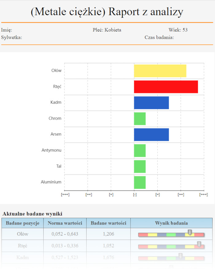Viewport: 215px width, 270px height.
Task: Select the blue Arsen bar
Action: (151, 134)
